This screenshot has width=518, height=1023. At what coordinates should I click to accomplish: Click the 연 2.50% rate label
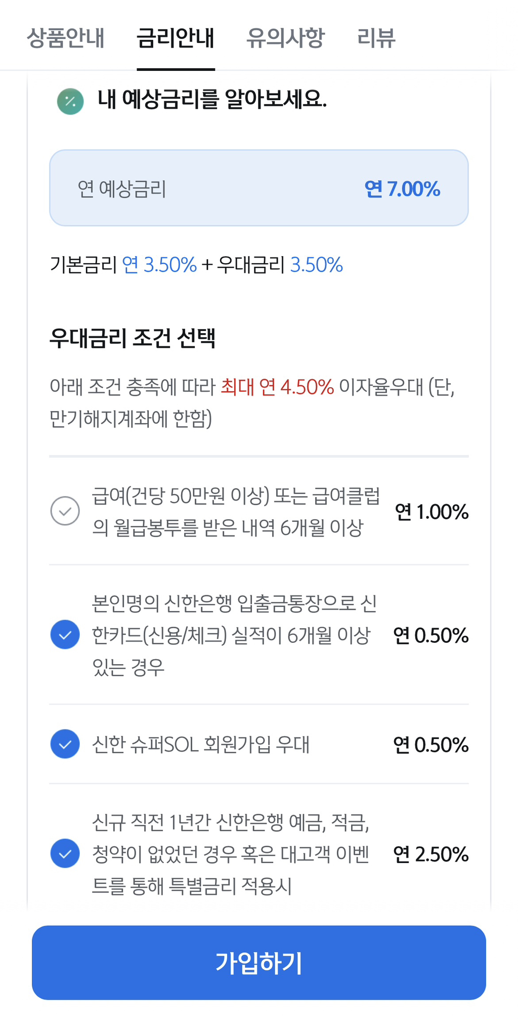pos(430,854)
